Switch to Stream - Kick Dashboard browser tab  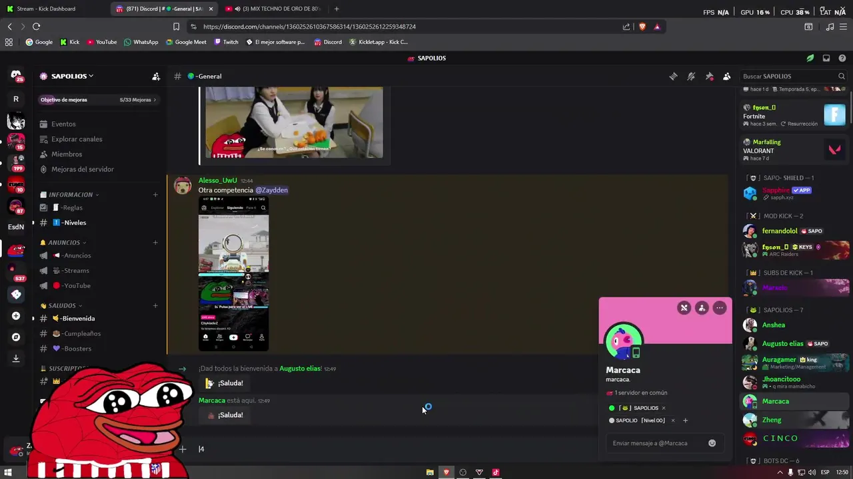[x=53, y=9]
